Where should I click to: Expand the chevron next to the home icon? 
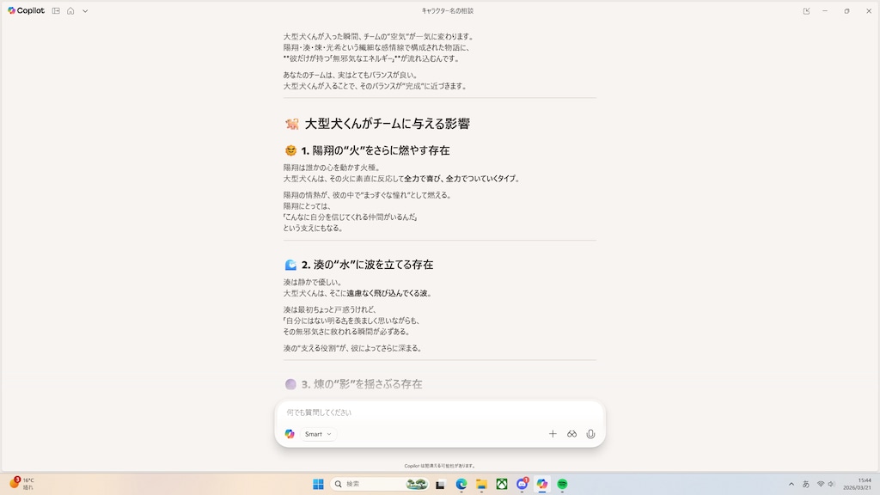[x=85, y=12]
